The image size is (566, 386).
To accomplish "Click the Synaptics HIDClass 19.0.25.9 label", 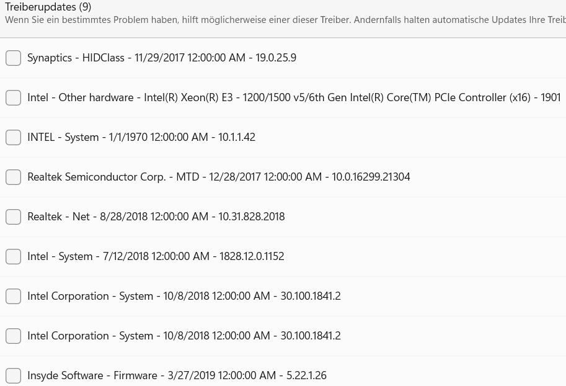I will click(162, 58).
